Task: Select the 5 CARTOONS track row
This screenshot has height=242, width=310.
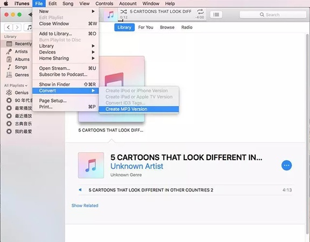Action: (185, 190)
